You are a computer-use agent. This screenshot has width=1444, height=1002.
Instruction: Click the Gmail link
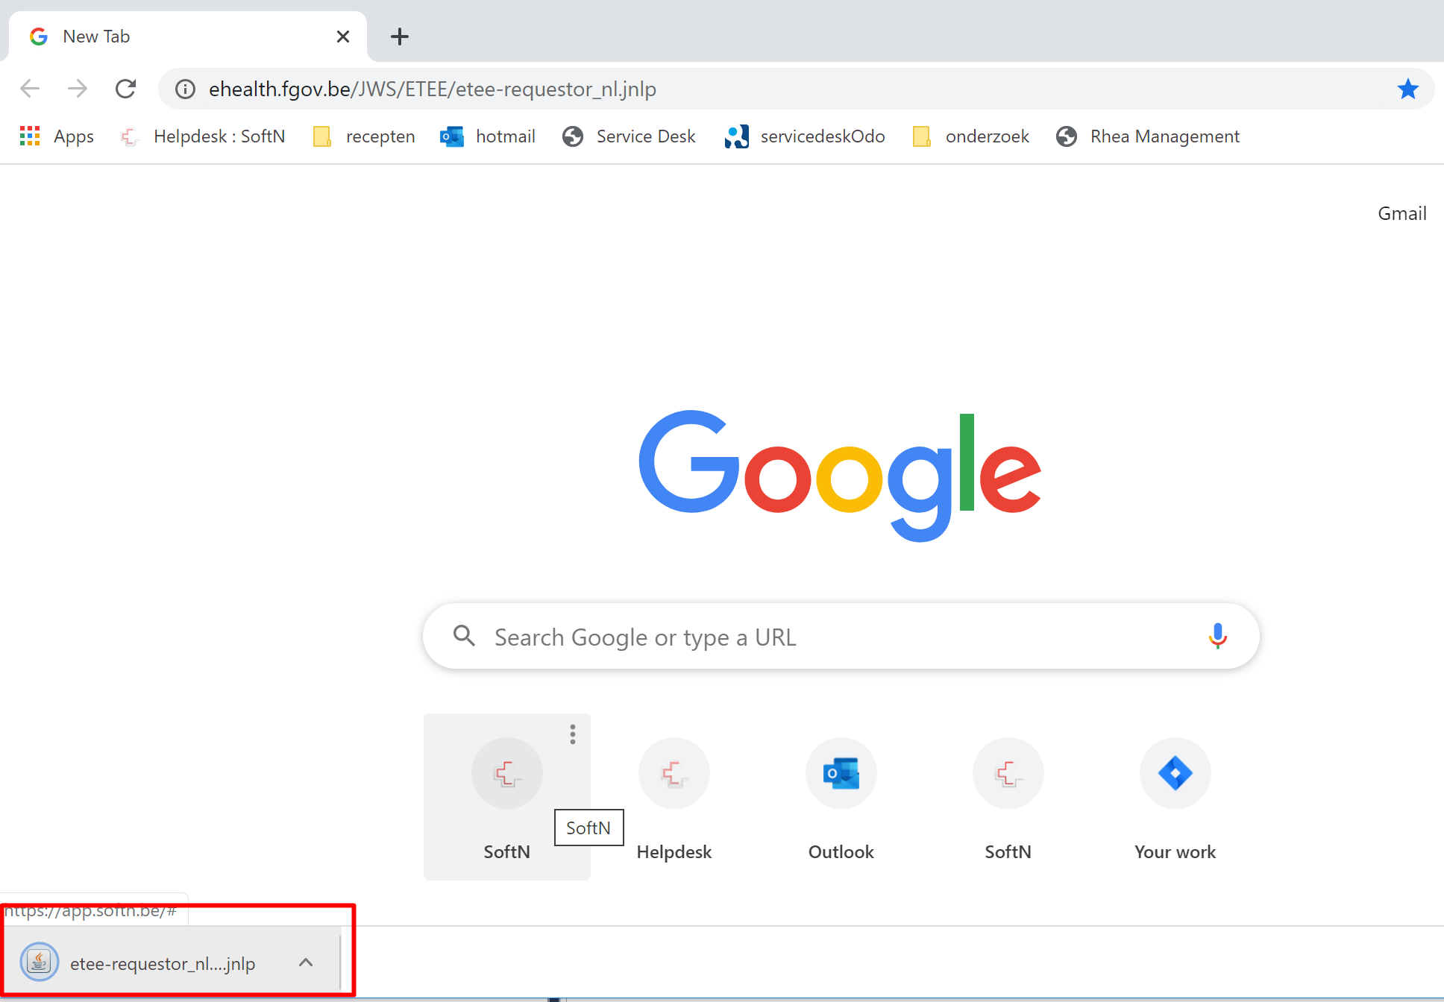[x=1401, y=214]
